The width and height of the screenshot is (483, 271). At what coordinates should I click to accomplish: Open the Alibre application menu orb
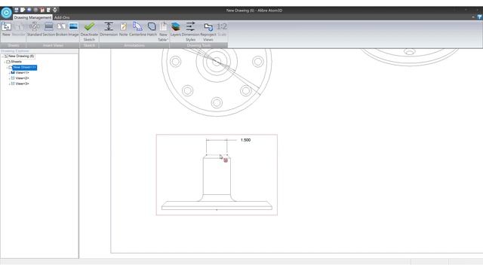[x=6, y=13]
